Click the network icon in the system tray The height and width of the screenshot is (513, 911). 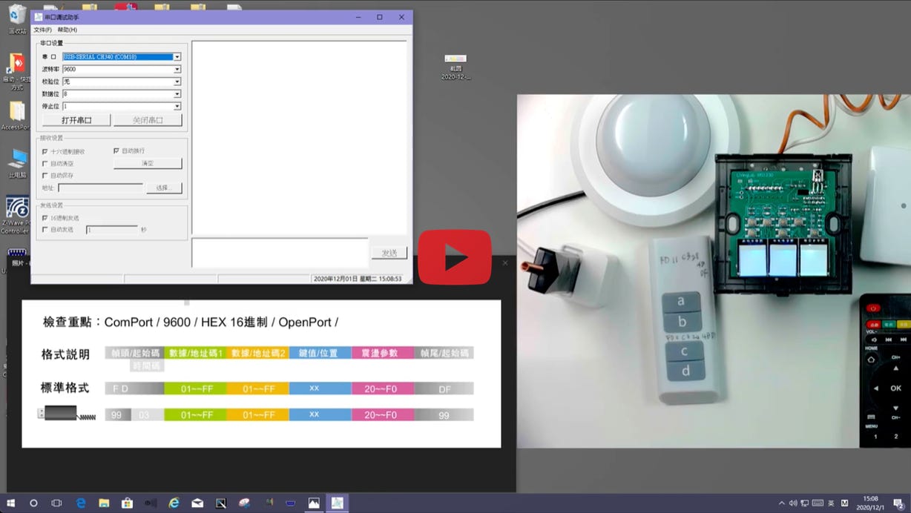tap(805, 503)
